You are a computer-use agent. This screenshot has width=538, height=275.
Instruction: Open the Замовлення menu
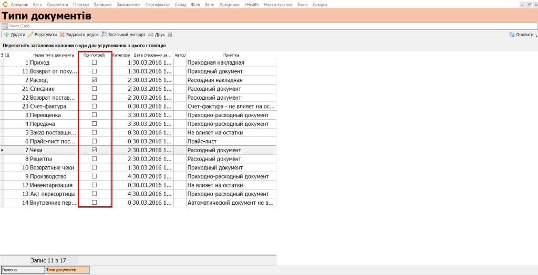pos(128,5)
